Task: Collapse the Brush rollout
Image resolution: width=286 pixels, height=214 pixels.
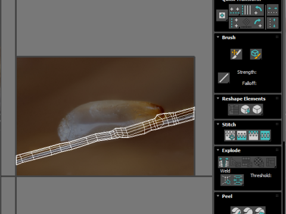Action: (x=218, y=37)
